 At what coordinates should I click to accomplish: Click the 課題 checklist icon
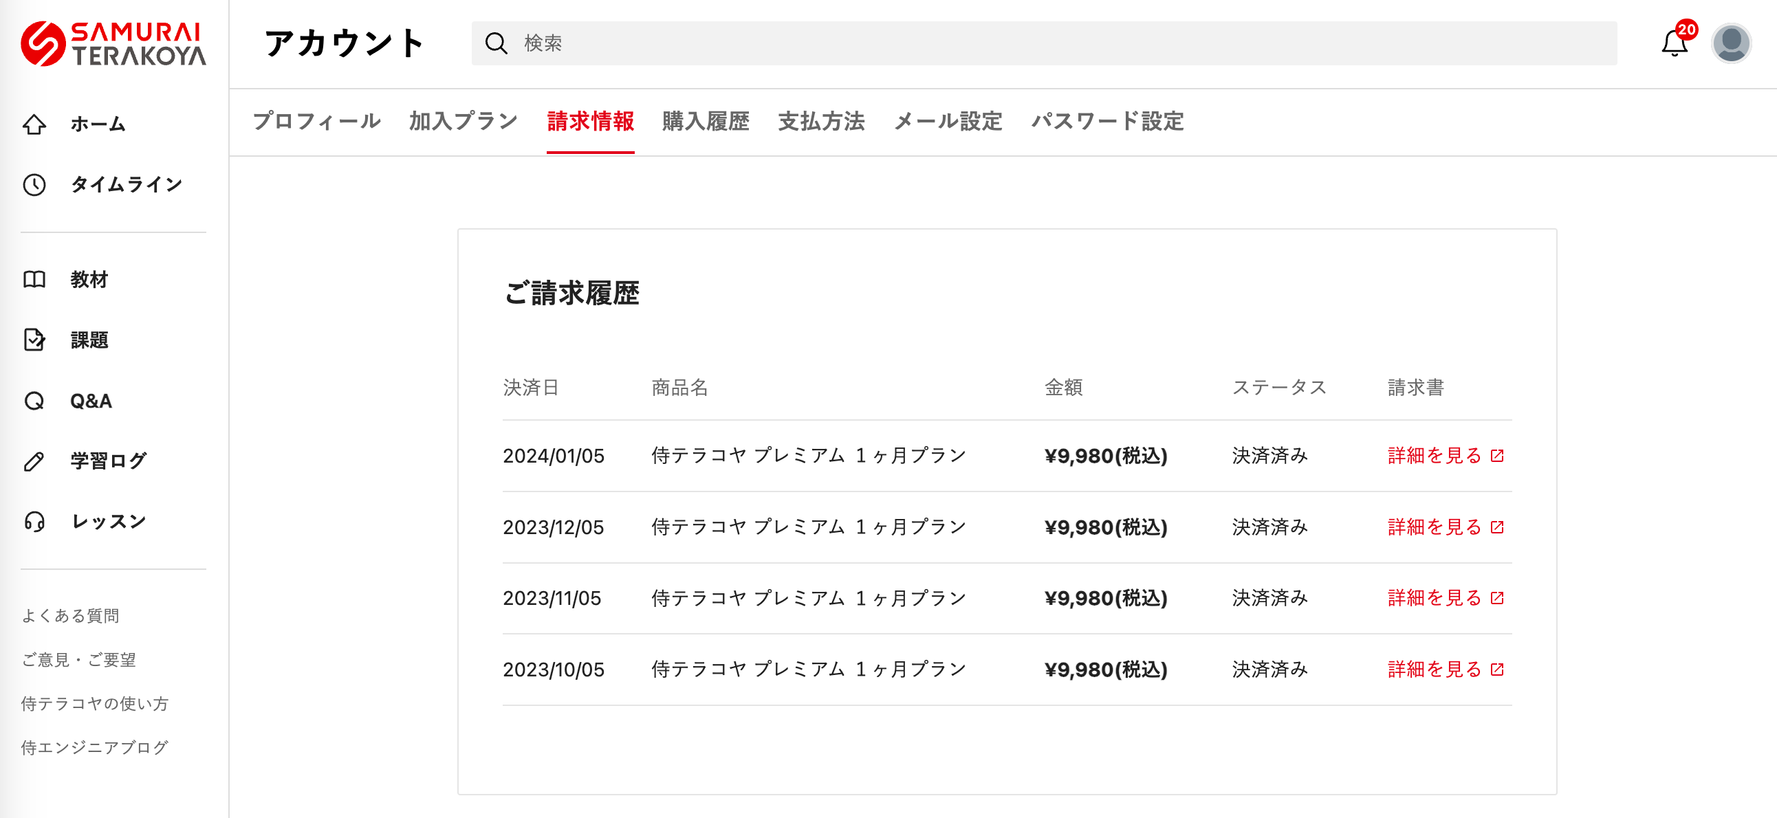(x=34, y=340)
